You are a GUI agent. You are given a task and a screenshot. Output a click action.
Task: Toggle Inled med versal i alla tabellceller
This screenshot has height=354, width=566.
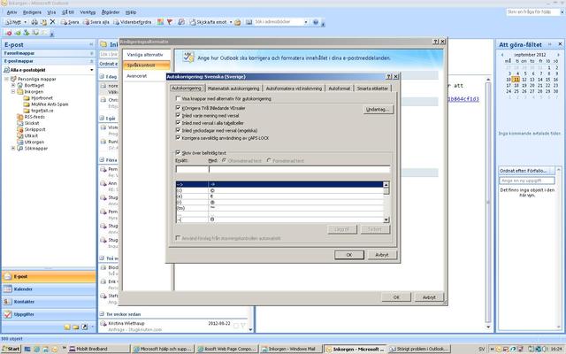coord(178,123)
